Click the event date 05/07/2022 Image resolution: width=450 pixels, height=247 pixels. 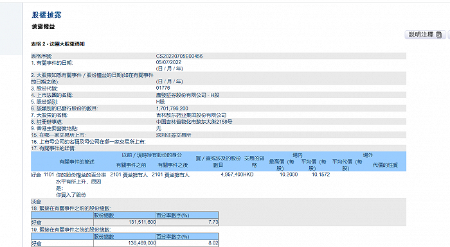(168, 62)
